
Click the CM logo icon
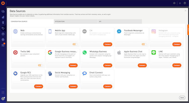[84, 31]
